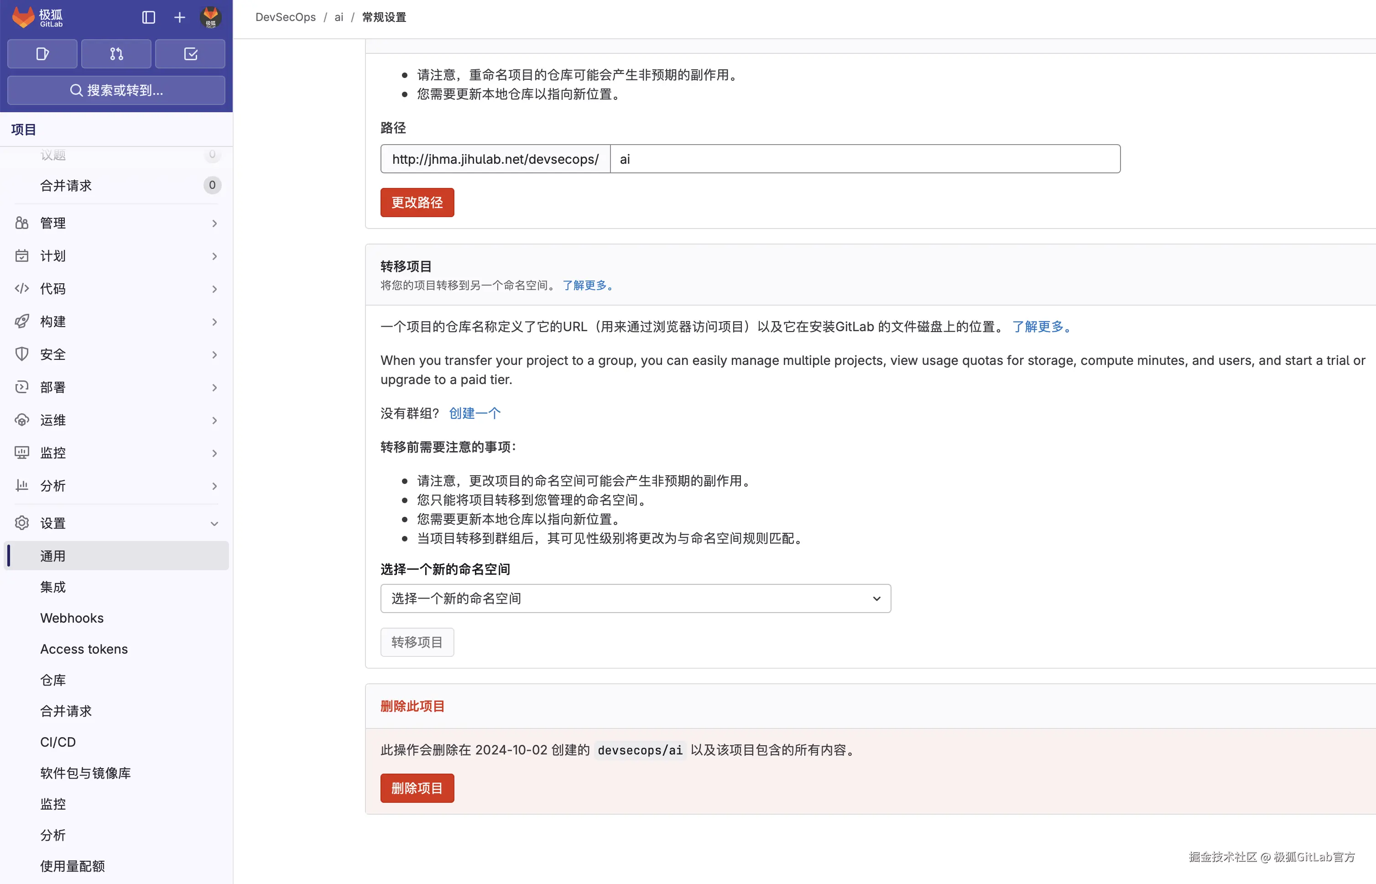Image resolution: width=1376 pixels, height=884 pixels.
Task: Open the 创建一个 group creation link
Action: click(474, 413)
